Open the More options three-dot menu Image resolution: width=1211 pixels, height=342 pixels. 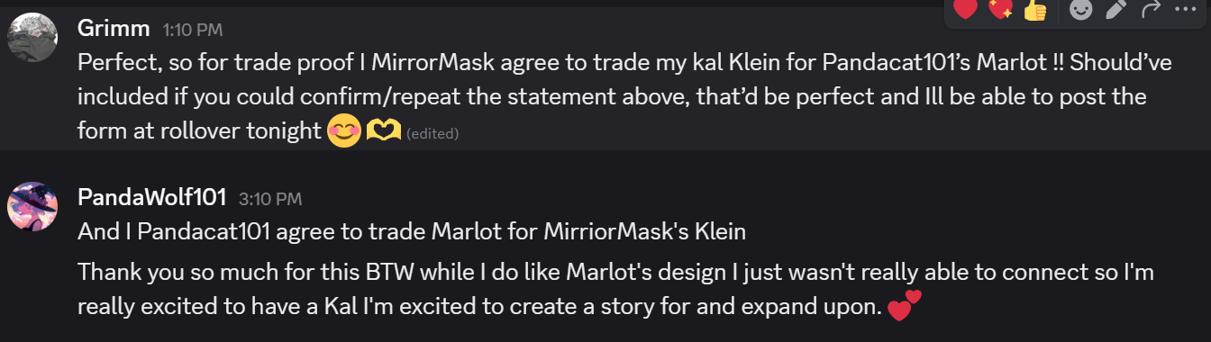coord(1186,9)
